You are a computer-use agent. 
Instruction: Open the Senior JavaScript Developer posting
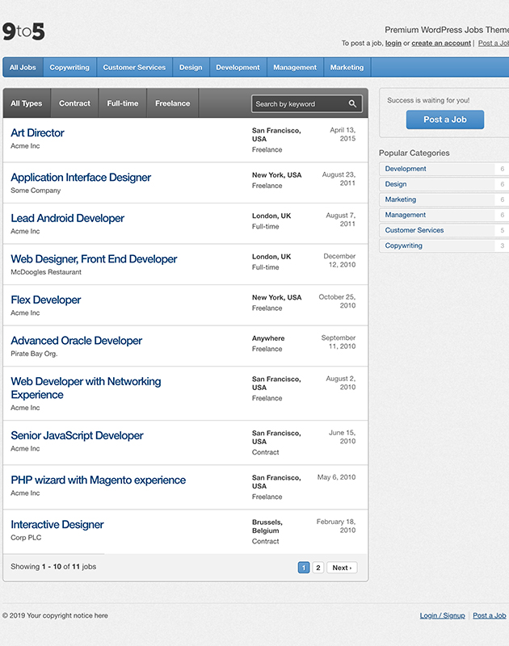(x=74, y=435)
